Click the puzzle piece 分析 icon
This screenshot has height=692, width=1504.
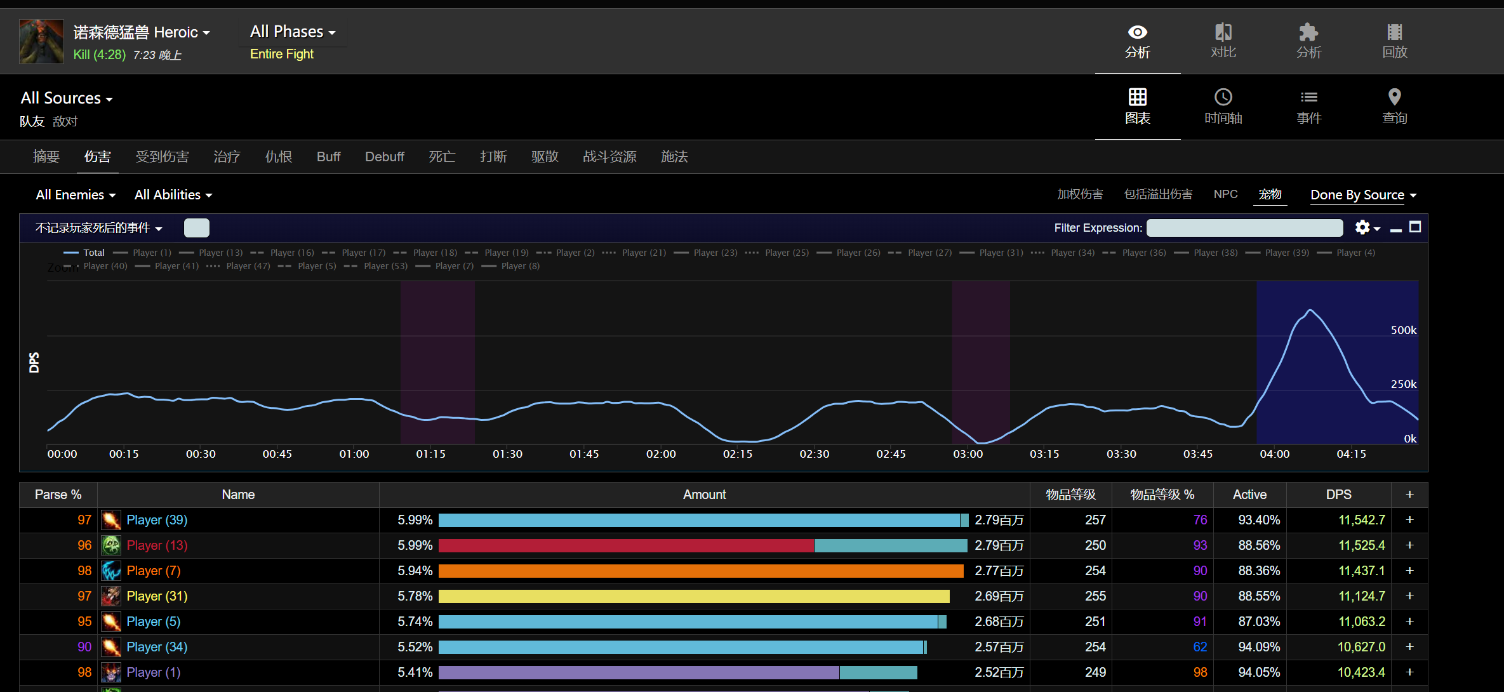coord(1308,32)
